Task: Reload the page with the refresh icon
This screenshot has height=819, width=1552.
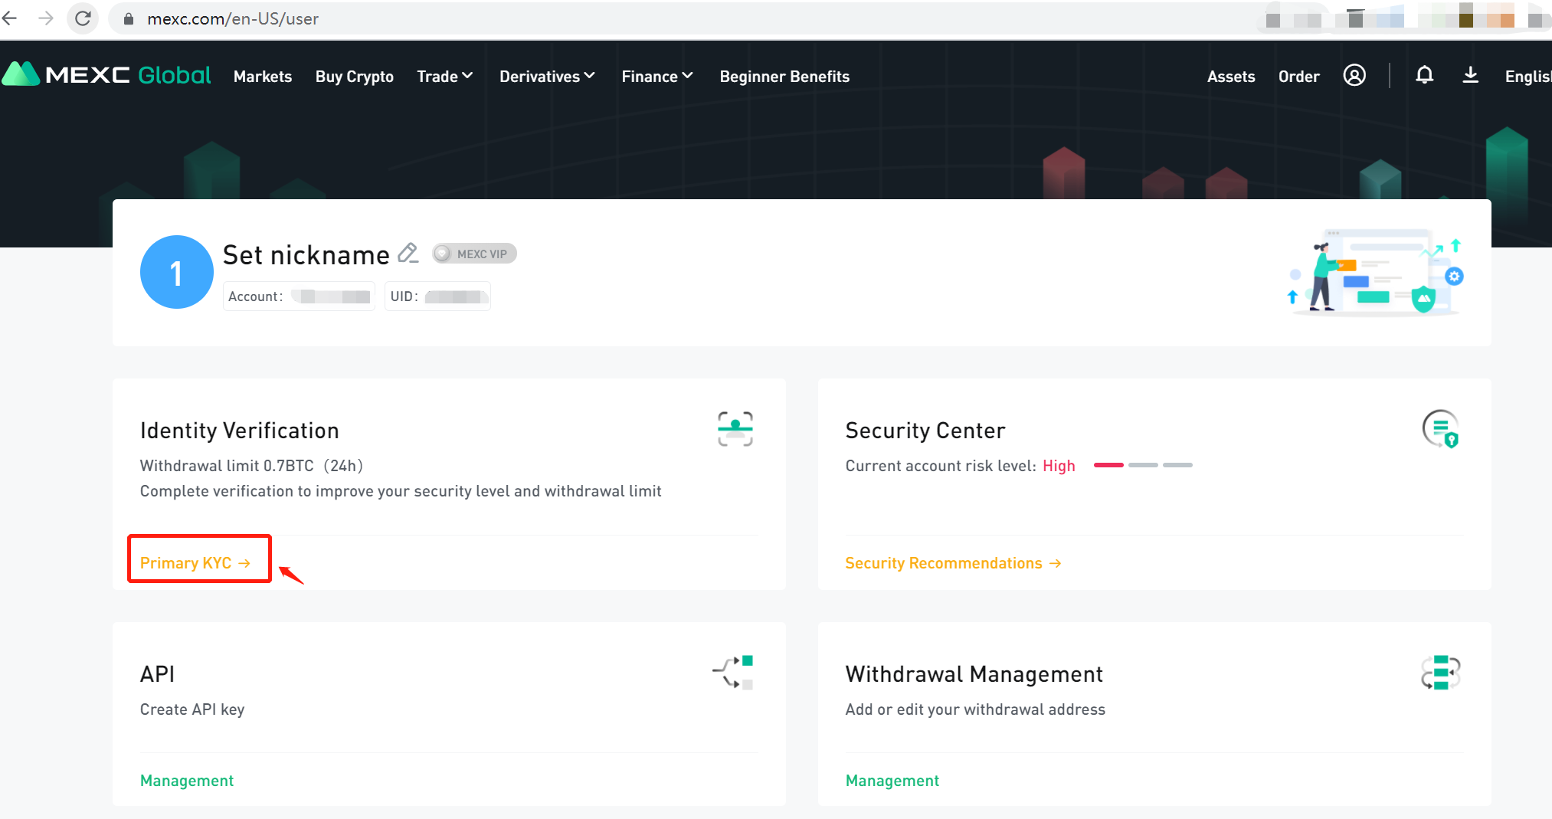Action: tap(83, 18)
